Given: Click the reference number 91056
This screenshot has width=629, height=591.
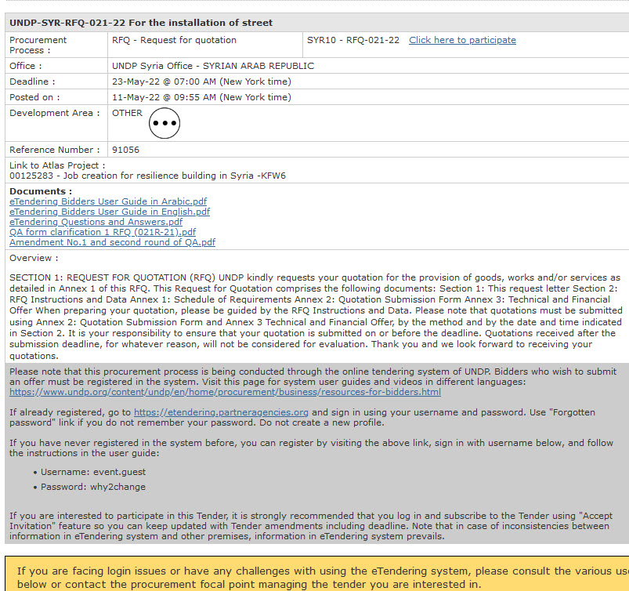Looking at the screenshot, I should click(125, 150).
